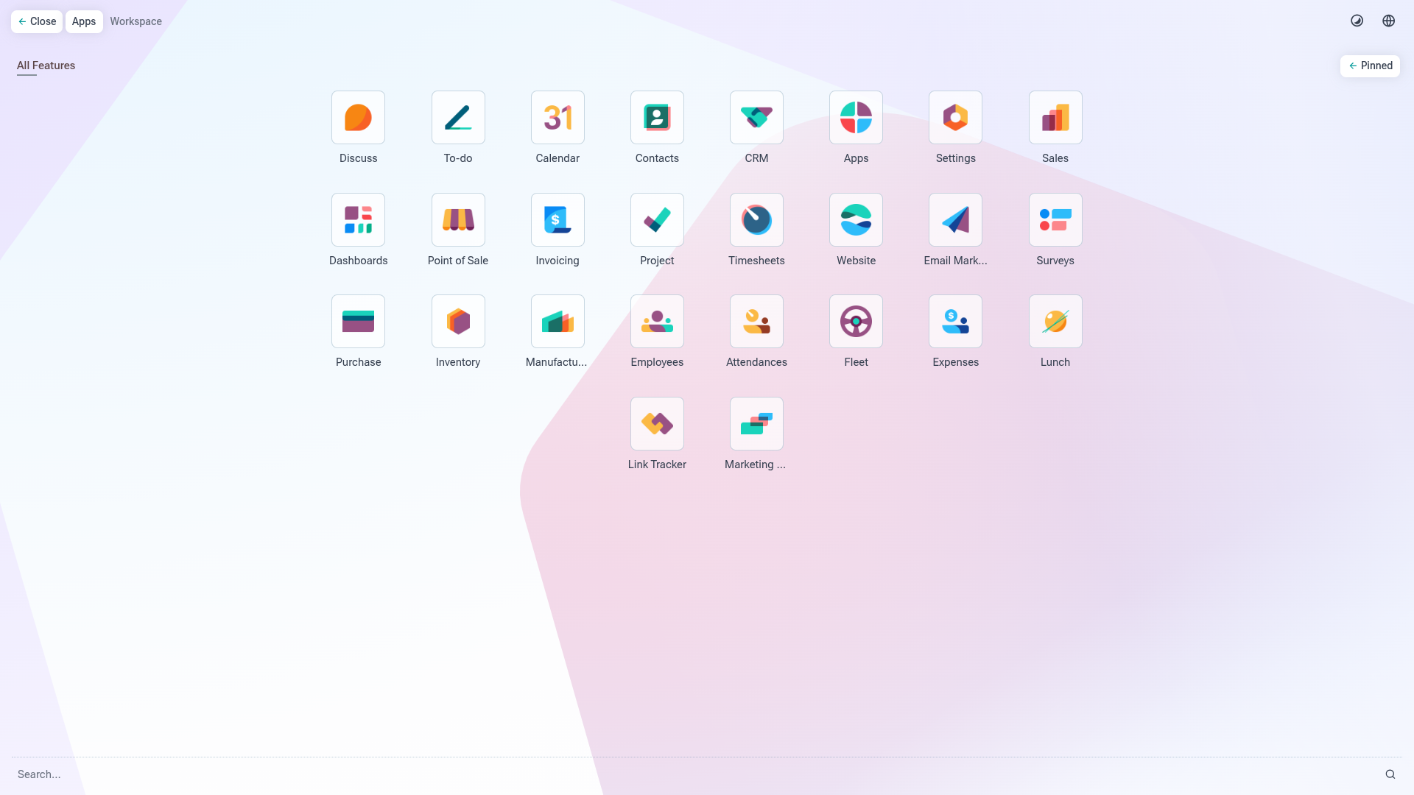Launch the Manufacturing app

pyautogui.click(x=557, y=322)
